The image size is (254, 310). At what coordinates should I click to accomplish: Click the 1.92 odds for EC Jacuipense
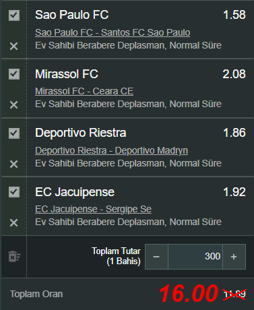coord(234,192)
